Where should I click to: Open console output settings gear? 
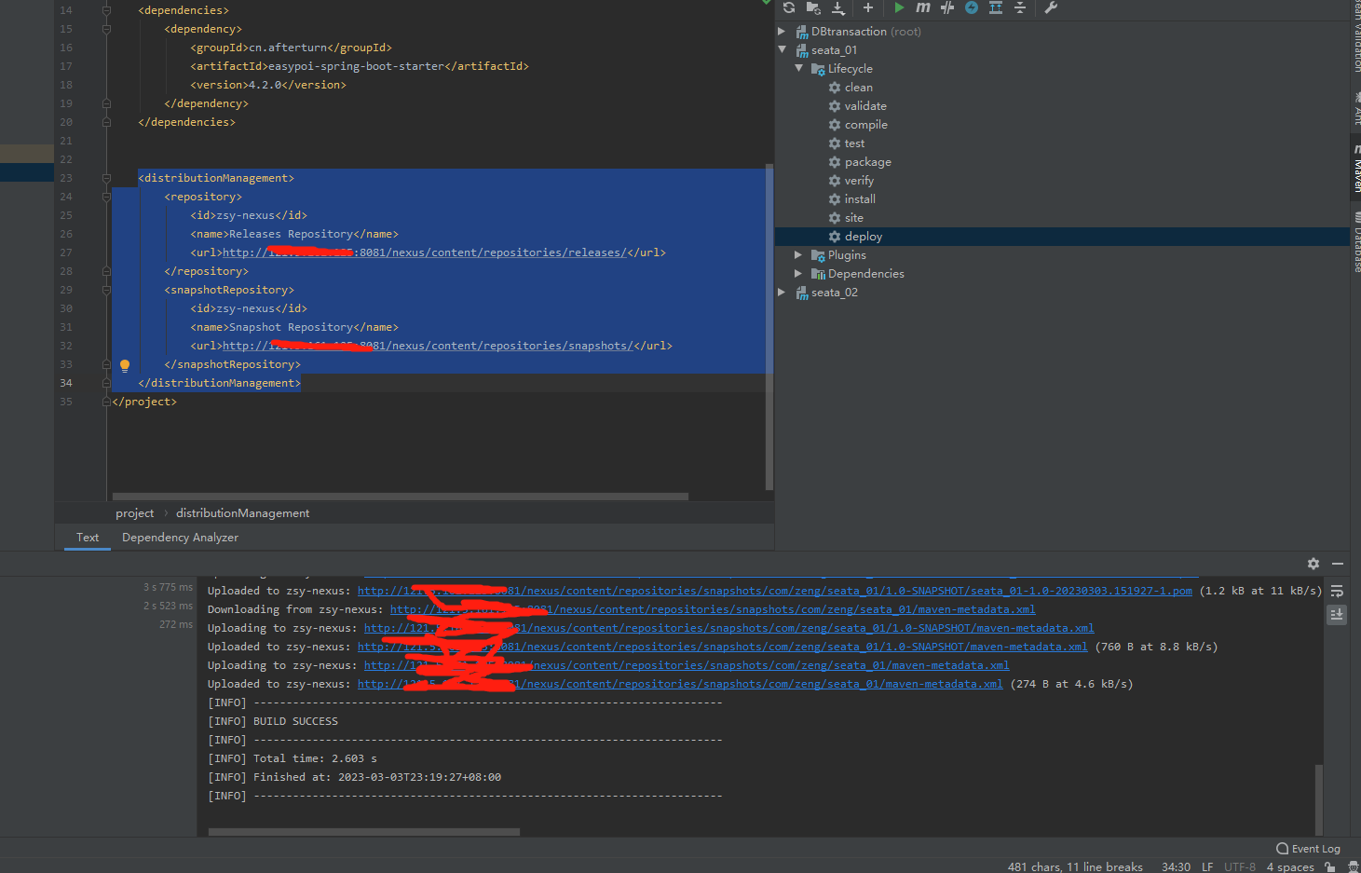click(x=1313, y=564)
